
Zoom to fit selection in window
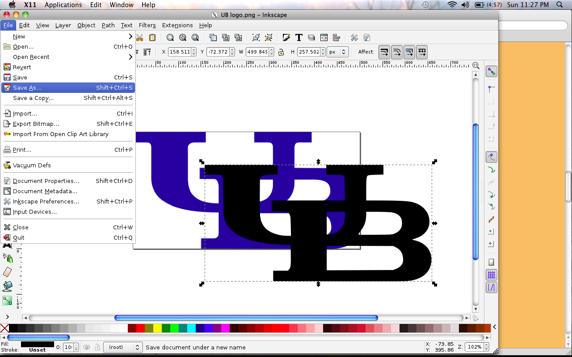tap(170, 37)
